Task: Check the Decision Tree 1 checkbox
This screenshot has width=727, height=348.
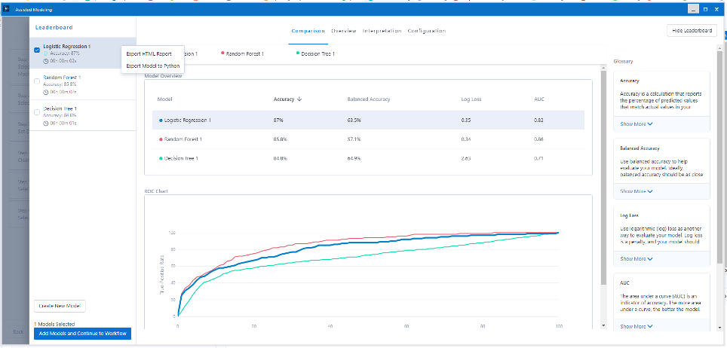Action: pyautogui.click(x=38, y=112)
